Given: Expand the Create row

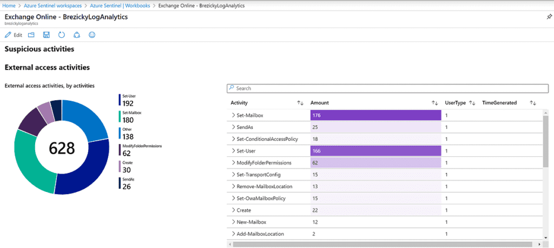Looking at the screenshot, I should pyautogui.click(x=234, y=210).
